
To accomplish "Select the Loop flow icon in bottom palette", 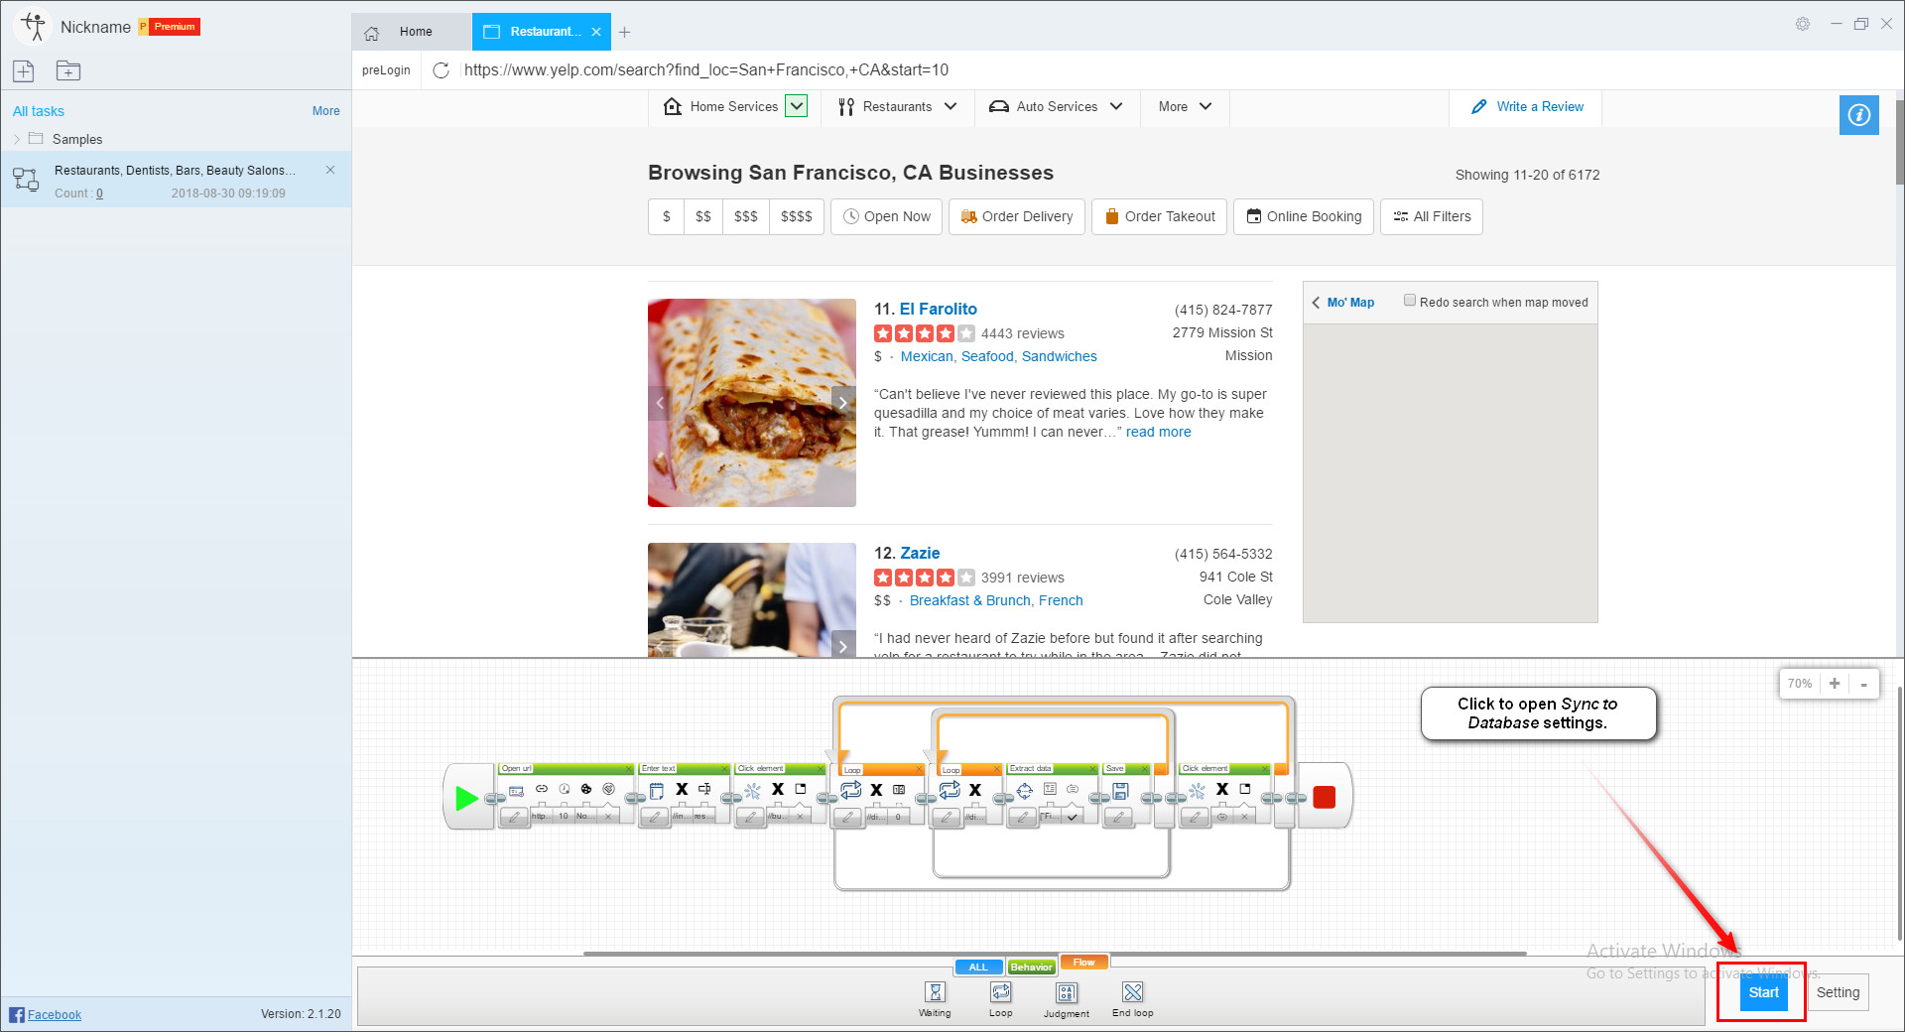I will click(x=1001, y=992).
